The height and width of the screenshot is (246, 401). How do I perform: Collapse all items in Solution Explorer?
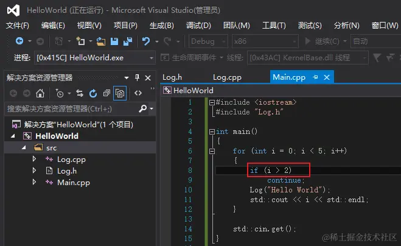pyautogui.click(x=106, y=93)
